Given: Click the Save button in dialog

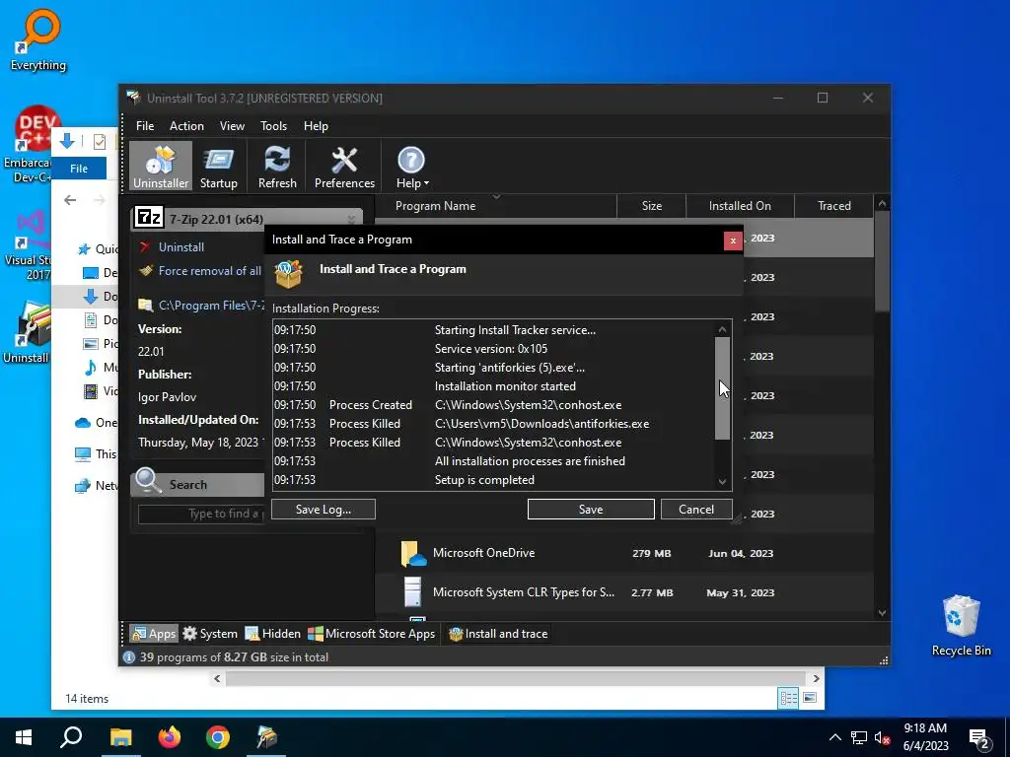Looking at the screenshot, I should [591, 510].
